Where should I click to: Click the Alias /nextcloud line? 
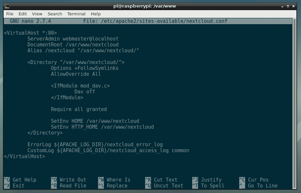pyautogui.click(x=83, y=51)
